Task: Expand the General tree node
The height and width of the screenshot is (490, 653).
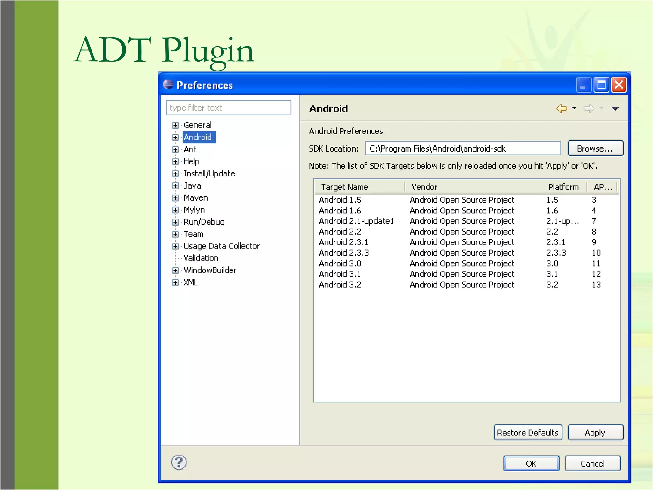Action: 175,125
